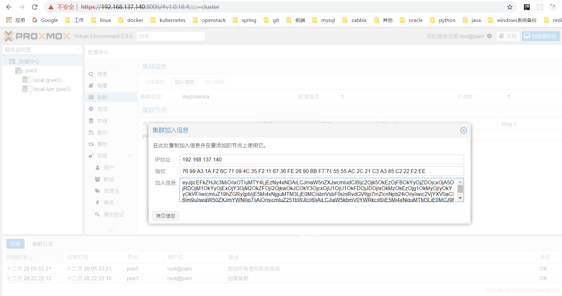Open the linux bookmark folder

click(101, 20)
